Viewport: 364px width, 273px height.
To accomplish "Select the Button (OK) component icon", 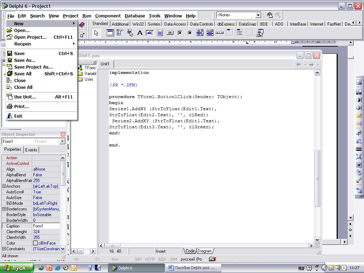I will point(170,33).
